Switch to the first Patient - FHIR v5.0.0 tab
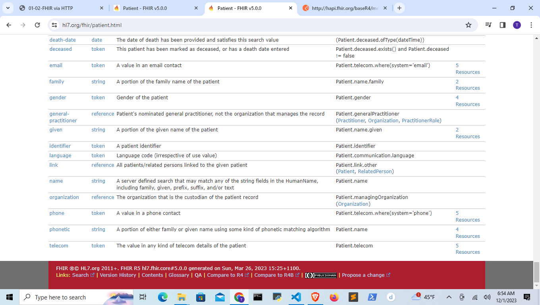540x305 pixels. (x=156, y=8)
